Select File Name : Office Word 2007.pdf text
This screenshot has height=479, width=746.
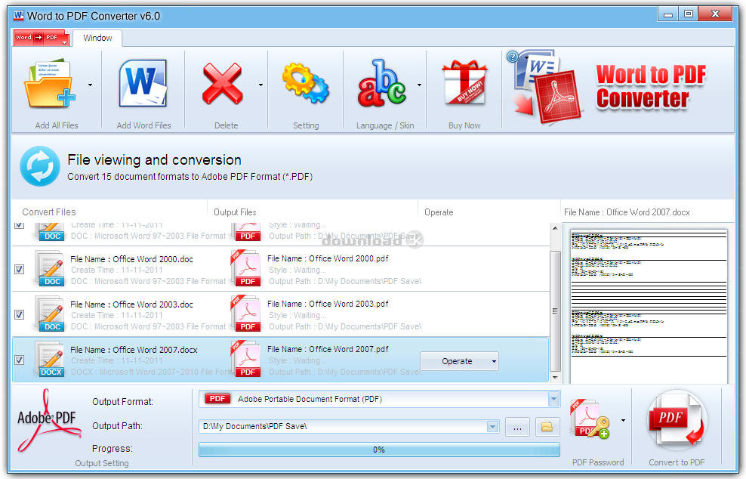328,349
